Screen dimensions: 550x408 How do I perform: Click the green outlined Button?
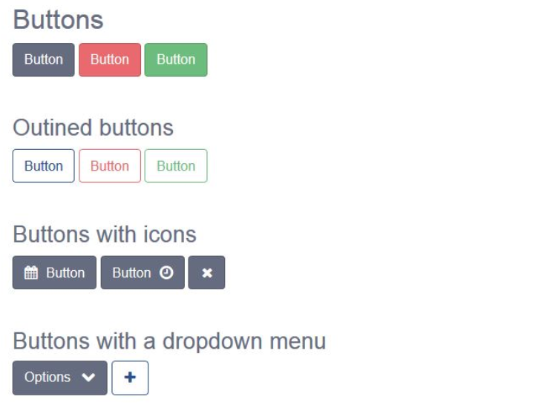(x=176, y=165)
